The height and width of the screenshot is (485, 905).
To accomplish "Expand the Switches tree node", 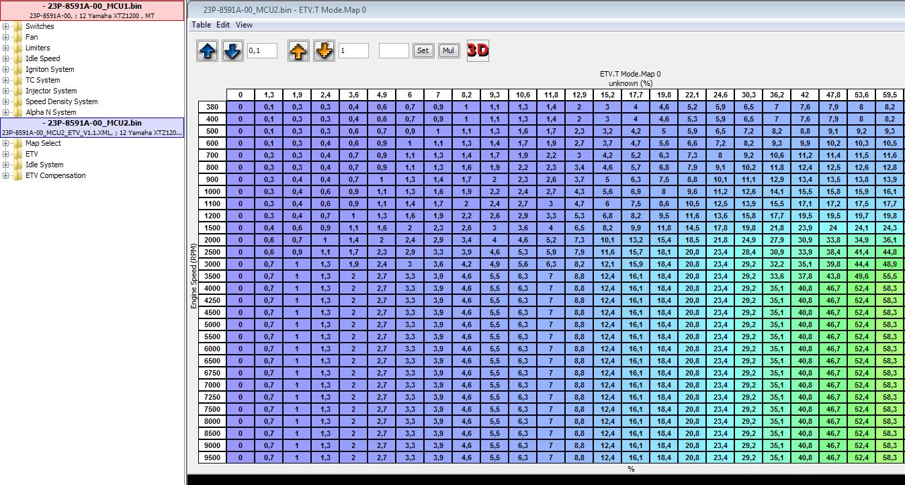I will pos(6,27).
